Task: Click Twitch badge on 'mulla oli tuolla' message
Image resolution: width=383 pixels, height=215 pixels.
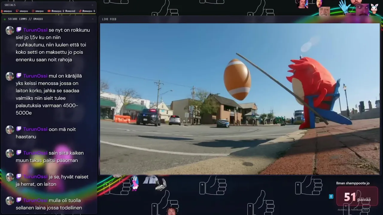Action: click(19, 200)
